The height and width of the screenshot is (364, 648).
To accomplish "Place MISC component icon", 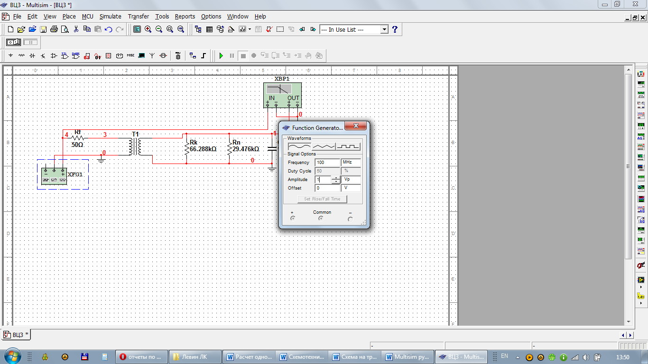I will pyautogui.click(x=130, y=55).
